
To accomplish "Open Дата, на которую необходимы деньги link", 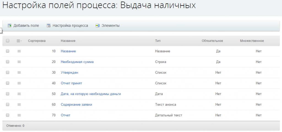I will point(91,94).
